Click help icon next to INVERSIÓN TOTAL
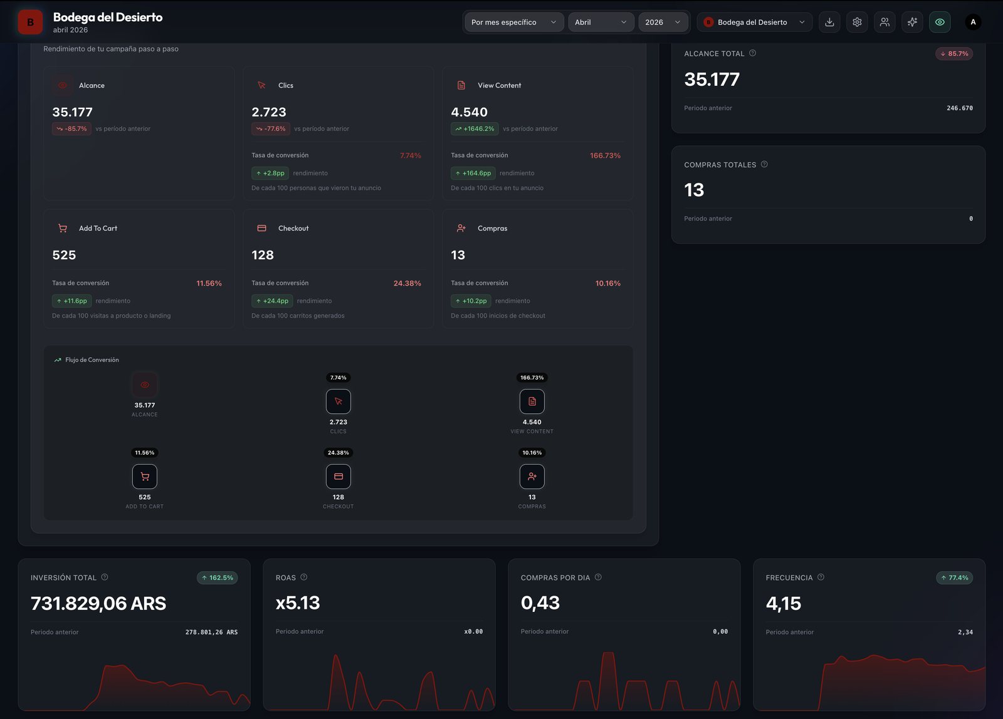Viewport: 1003px width, 719px height. [105, 577]
